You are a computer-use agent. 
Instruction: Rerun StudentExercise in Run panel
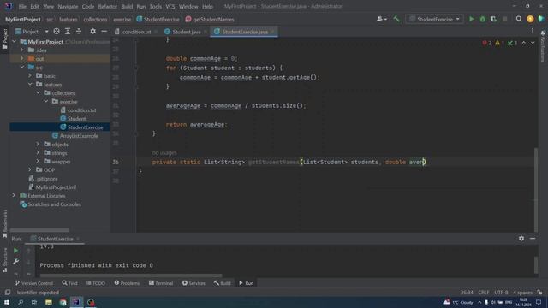(x=15, y=251)
